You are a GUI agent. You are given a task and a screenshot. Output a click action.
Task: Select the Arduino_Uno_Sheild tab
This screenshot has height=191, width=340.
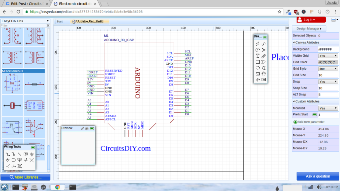coord(90,22)
